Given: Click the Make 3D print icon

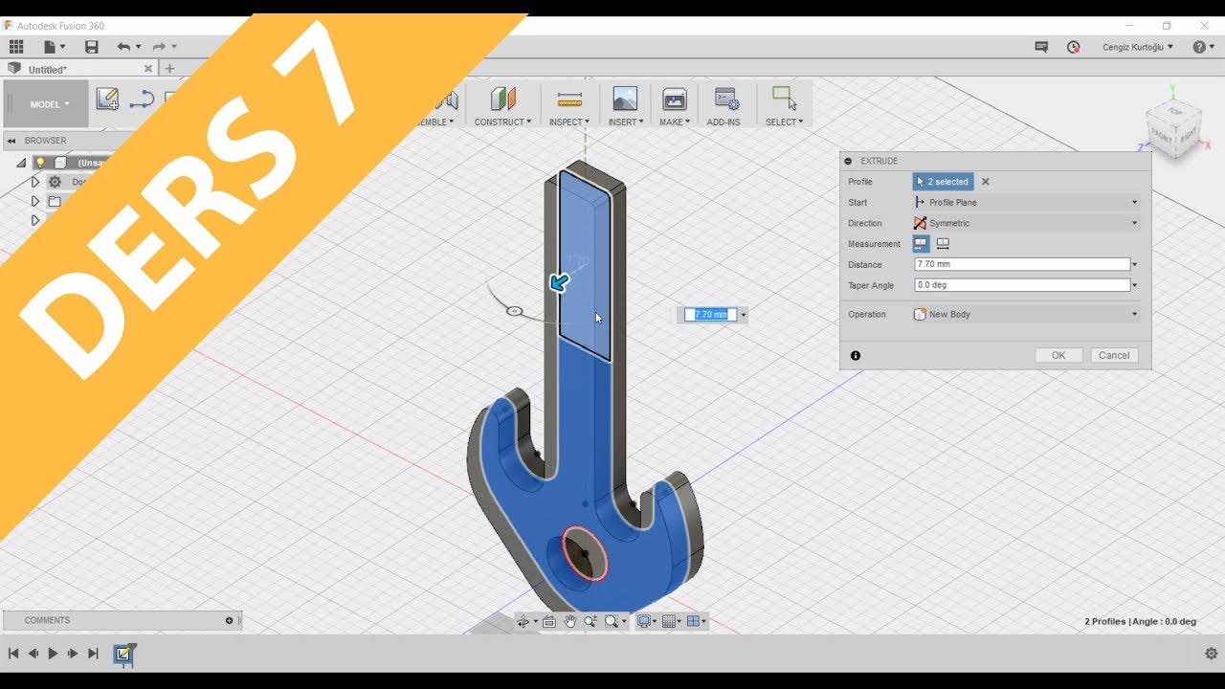Looking at the screenshot, I should tap(674, 99).
